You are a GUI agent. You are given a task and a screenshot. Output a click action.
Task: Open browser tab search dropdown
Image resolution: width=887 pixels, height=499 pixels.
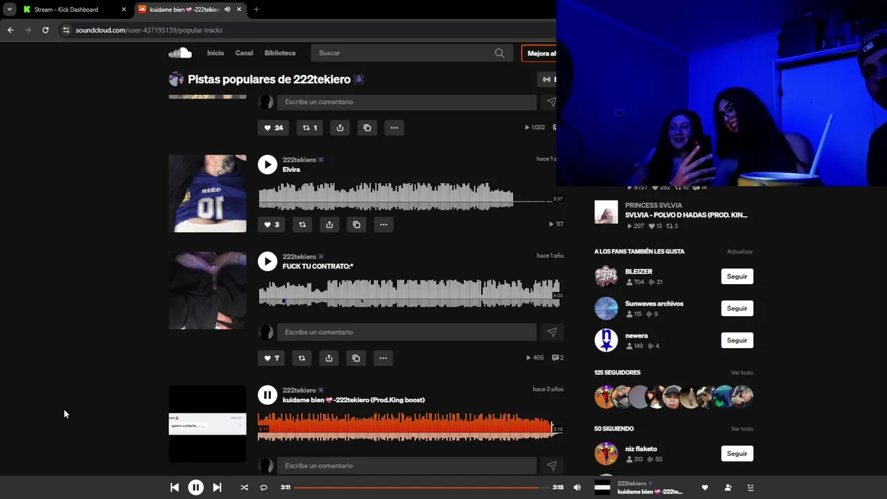click(9, 10)
